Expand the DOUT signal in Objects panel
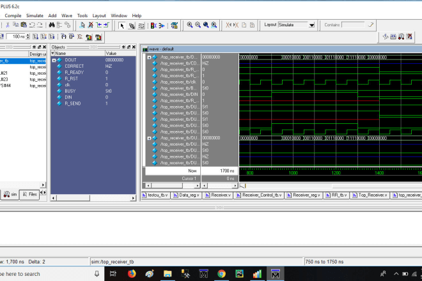Screen dimensions: 422x281 point(54,60)
